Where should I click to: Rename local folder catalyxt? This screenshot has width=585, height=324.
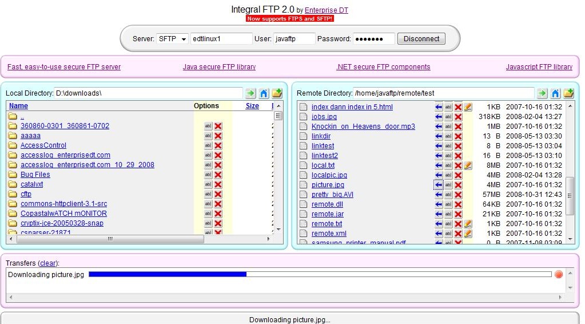click(x=208, y=184)
